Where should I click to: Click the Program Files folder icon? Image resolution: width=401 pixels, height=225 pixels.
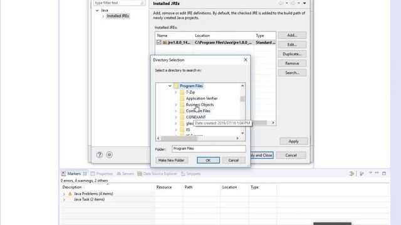tap(176, 86)
